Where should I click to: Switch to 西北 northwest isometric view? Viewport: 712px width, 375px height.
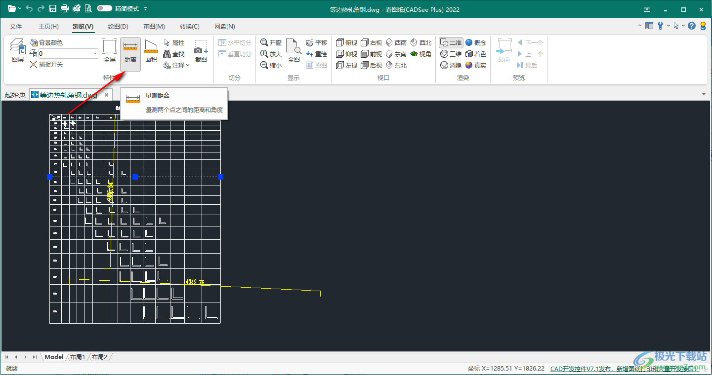coord(421,43)
